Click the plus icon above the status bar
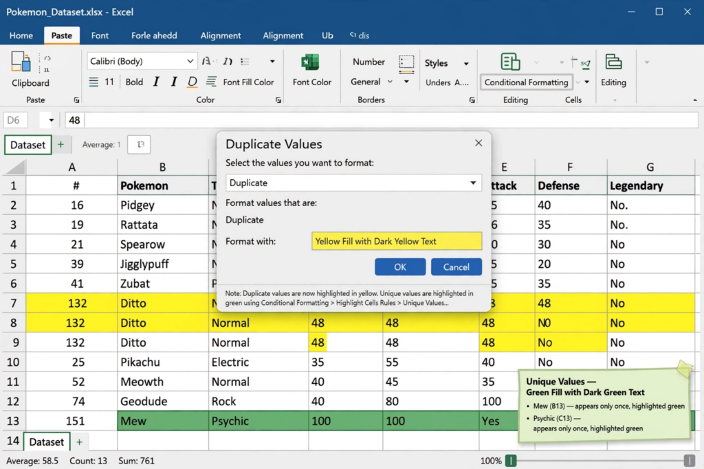Screen dimensions: 704x469 tap(80, 442)
